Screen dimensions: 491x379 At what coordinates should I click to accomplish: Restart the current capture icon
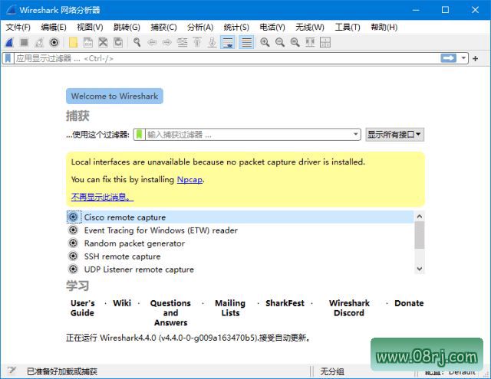coord(39,42)
